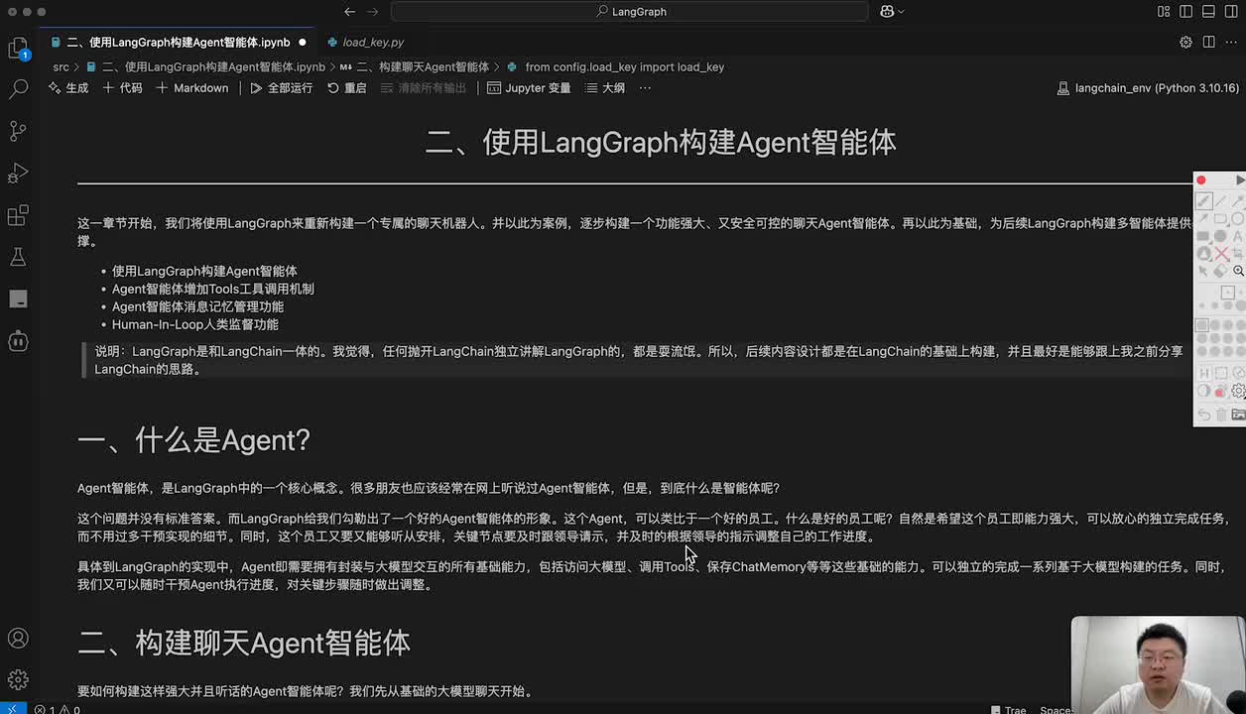Select the magnifier zoom tool in annotation toolbar

pos(1238,272)
